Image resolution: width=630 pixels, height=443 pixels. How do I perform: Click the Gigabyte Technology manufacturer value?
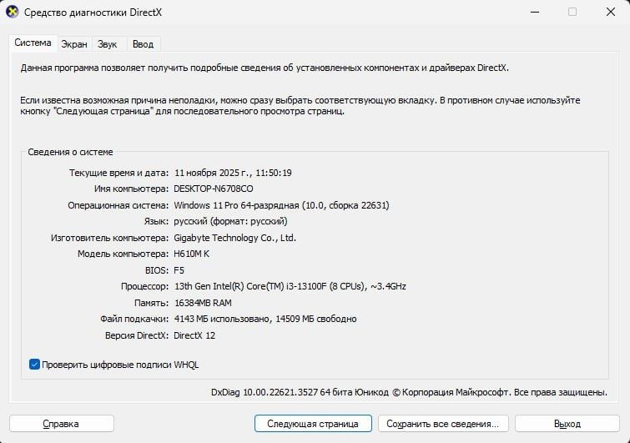tap(234, 238)
